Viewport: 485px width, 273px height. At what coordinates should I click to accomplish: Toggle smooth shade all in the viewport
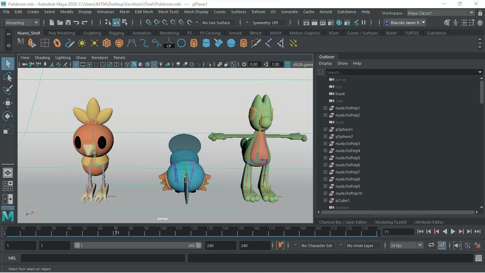point(134,64)
